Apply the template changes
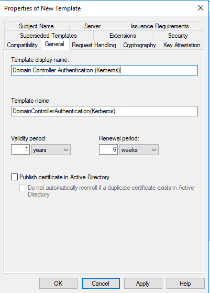The image size is (210, 293). tap(143, 283)
